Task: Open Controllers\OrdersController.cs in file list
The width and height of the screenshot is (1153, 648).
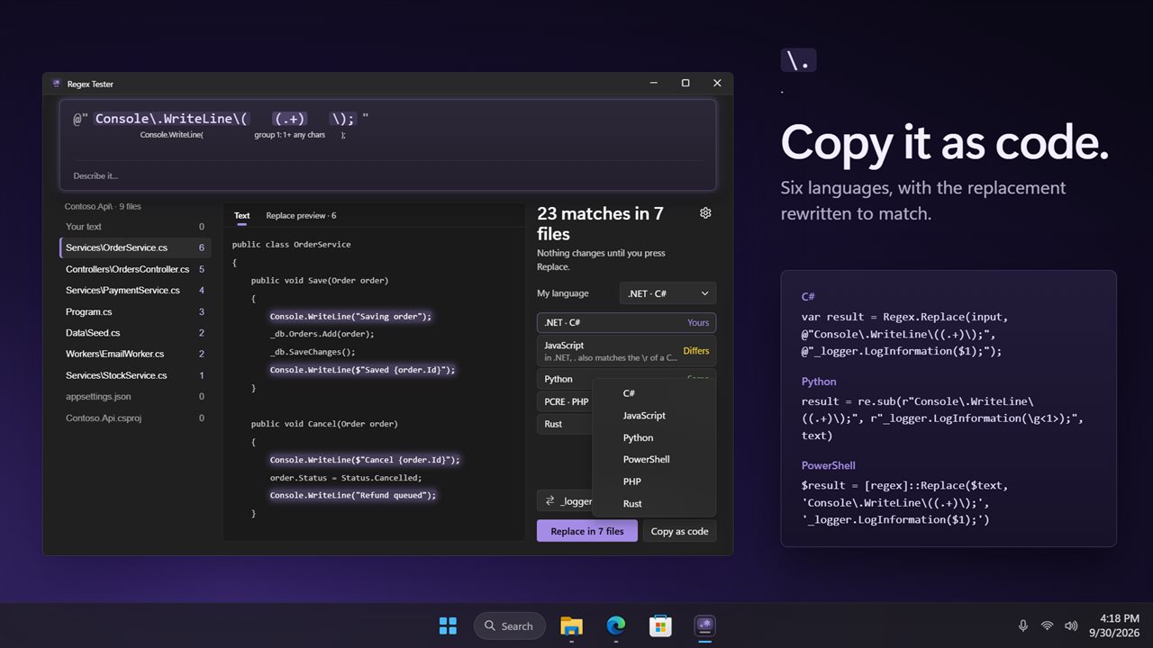Action: [135, 269]
